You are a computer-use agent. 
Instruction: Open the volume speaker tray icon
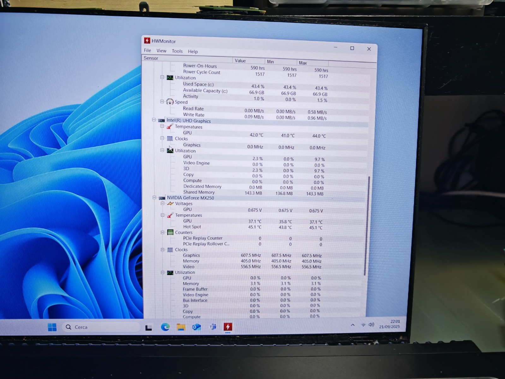[371, 325]
